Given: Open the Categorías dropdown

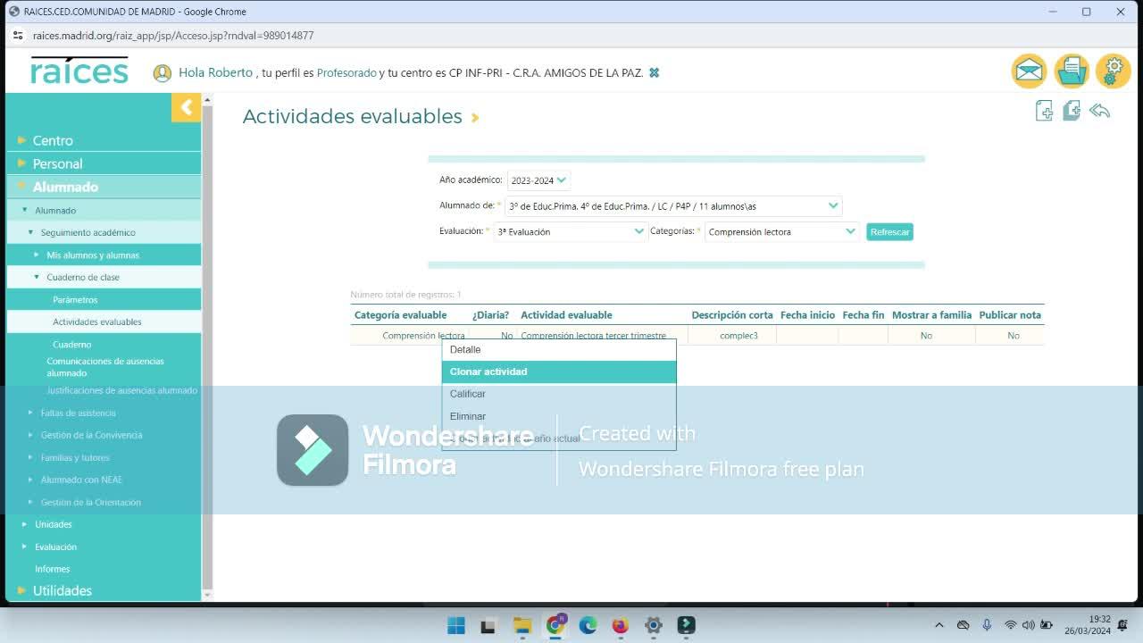Looking at the screenshot, I should click(x=782, y=231).
